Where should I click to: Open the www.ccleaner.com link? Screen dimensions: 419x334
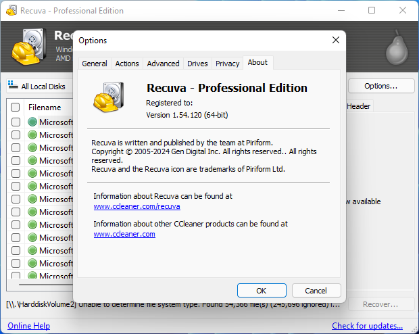124,234
